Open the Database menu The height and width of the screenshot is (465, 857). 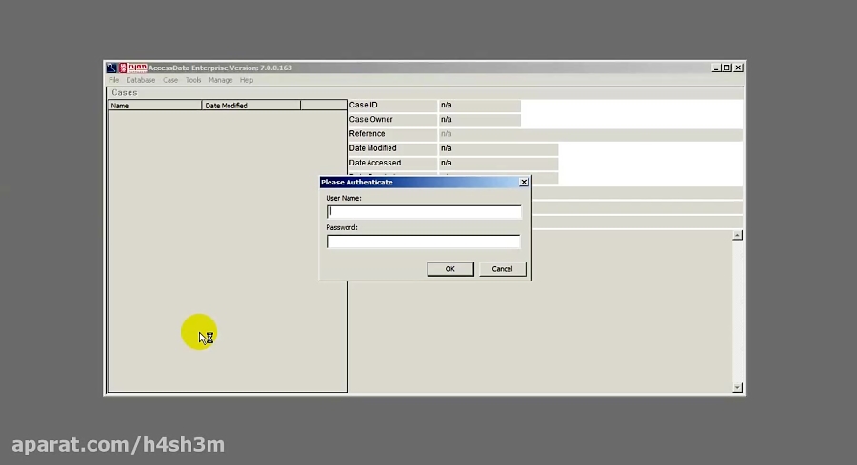[x=141, y=80]
